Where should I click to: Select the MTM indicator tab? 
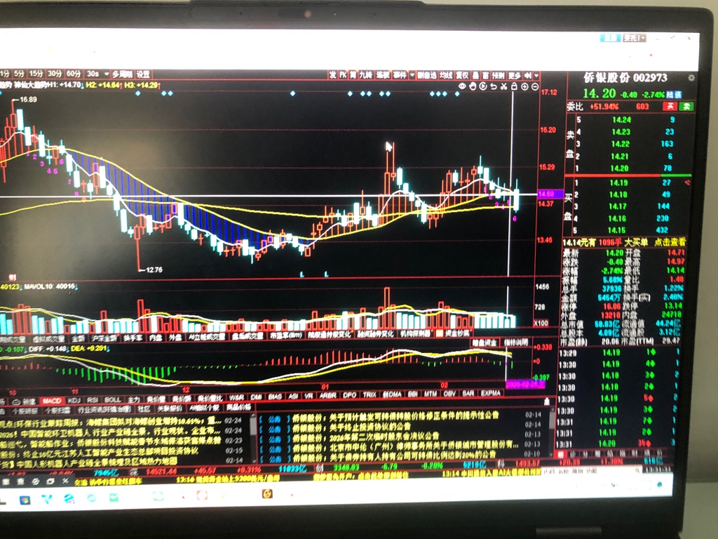431,394
